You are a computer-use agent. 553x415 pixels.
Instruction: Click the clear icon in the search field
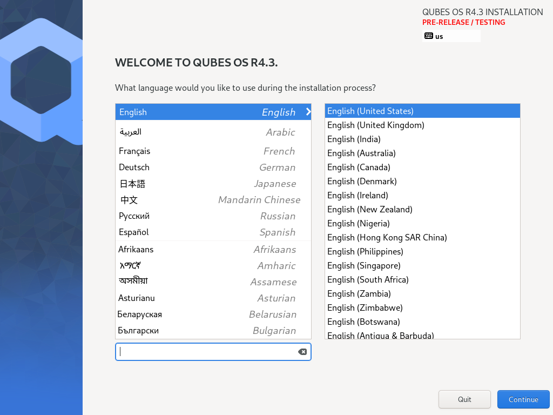click(x=302, y=351)
